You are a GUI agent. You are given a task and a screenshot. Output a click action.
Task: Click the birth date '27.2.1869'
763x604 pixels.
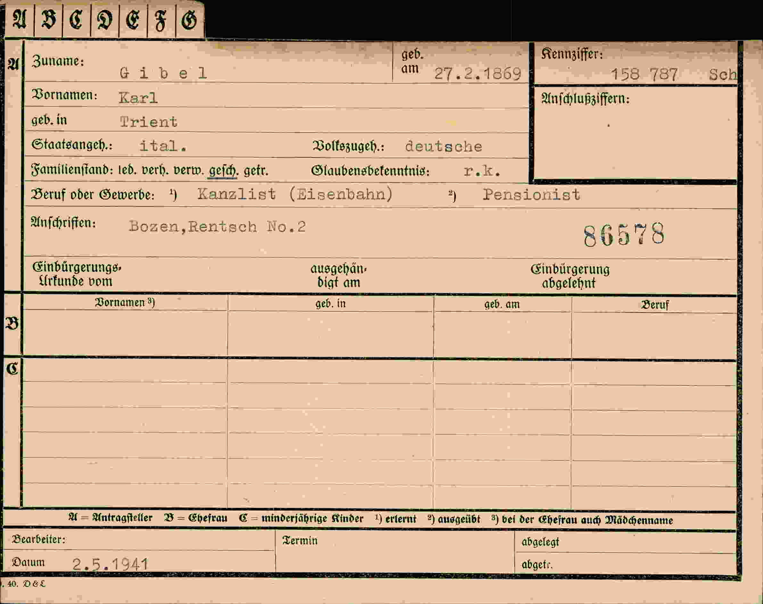(478, 74)
